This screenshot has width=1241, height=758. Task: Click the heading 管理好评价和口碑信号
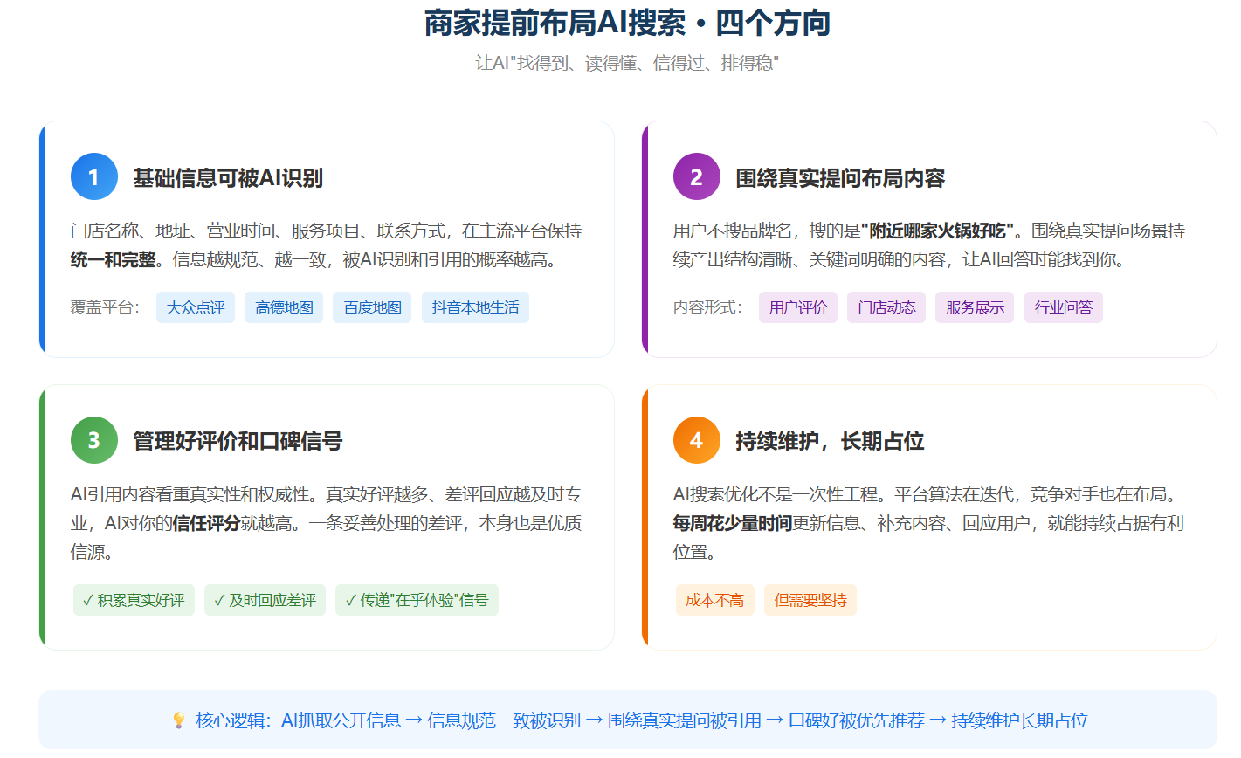tap(238, 441)
